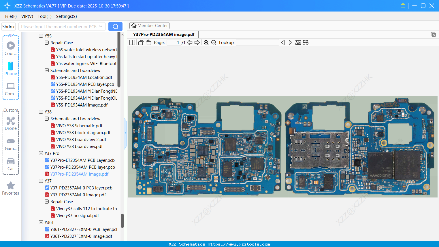The width and height of the screenshot is (439, 247).
Task: Open Y5S water inlet wireless network file
Action: click(x=84, y=50)
